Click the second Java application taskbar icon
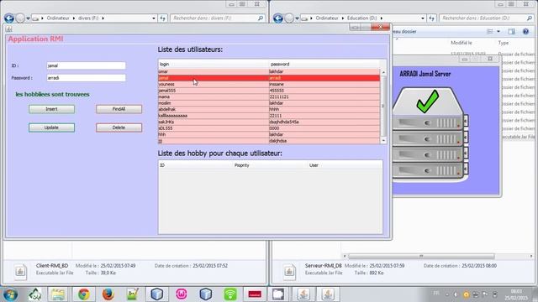 (x=328, y=294)
